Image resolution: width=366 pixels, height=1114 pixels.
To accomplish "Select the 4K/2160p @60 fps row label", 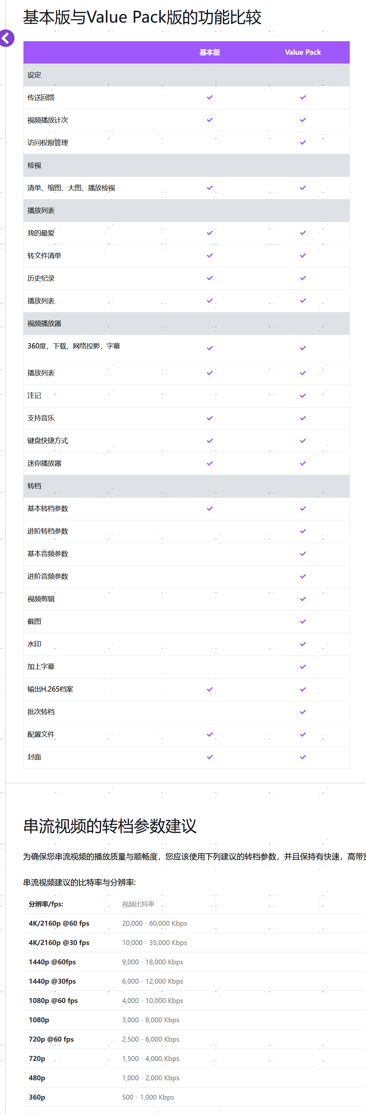I will pyautogui.click(x=59, y=923).
